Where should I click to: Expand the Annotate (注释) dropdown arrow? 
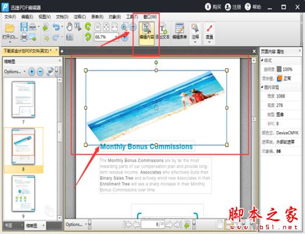point(195,42)
